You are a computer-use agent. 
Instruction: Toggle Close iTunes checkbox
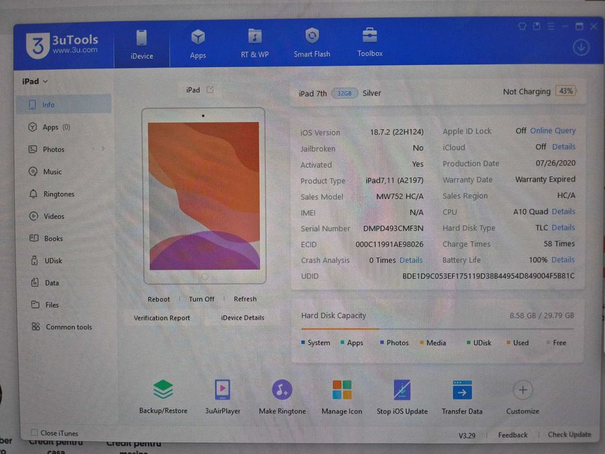[x=34, y=432]
